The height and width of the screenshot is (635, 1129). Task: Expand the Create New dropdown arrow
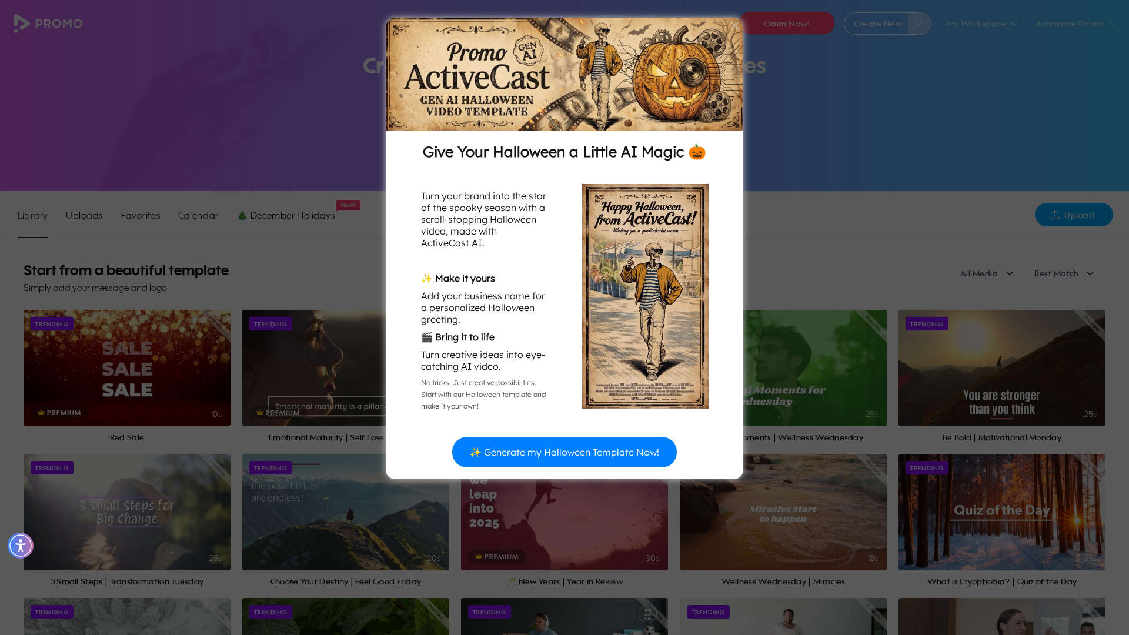coord(919,24)
